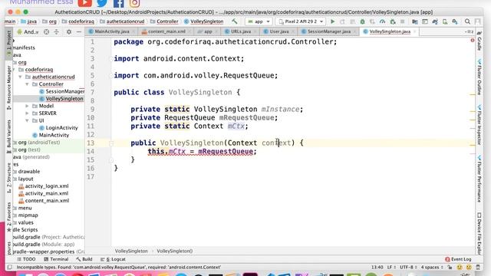Expand the SERVER folder
Viewport: 491px width, 276px height.
pyautogui.click(x=28, y=113)
